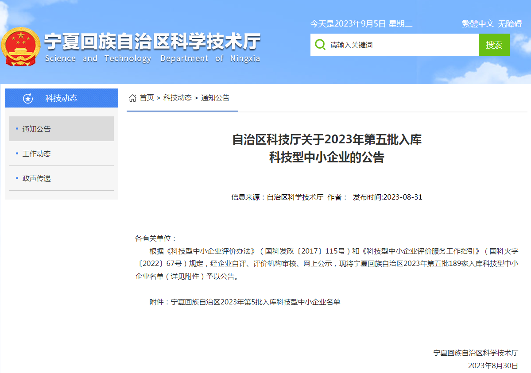This screenshot has width=531, height=373.
Task: Click the 宁夏回族自治区科学技术厅 site title
Action: (x=152, y=42)
